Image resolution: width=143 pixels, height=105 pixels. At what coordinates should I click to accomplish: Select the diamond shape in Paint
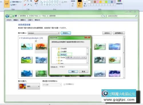[45, 2]
